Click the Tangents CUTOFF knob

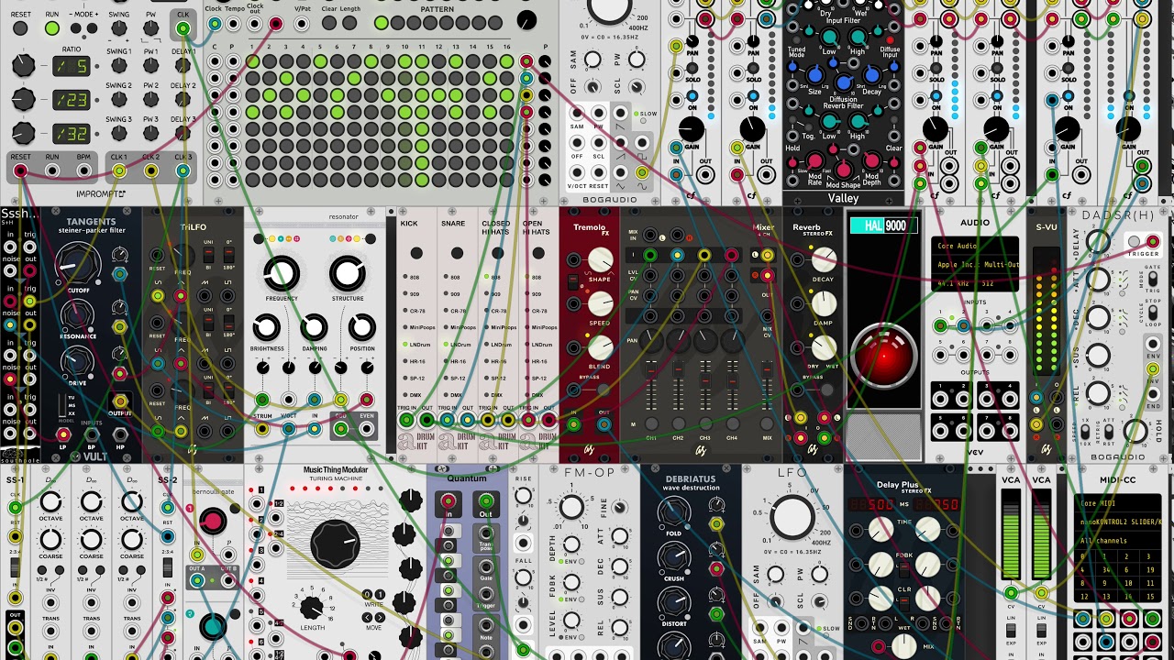[76, 266]
